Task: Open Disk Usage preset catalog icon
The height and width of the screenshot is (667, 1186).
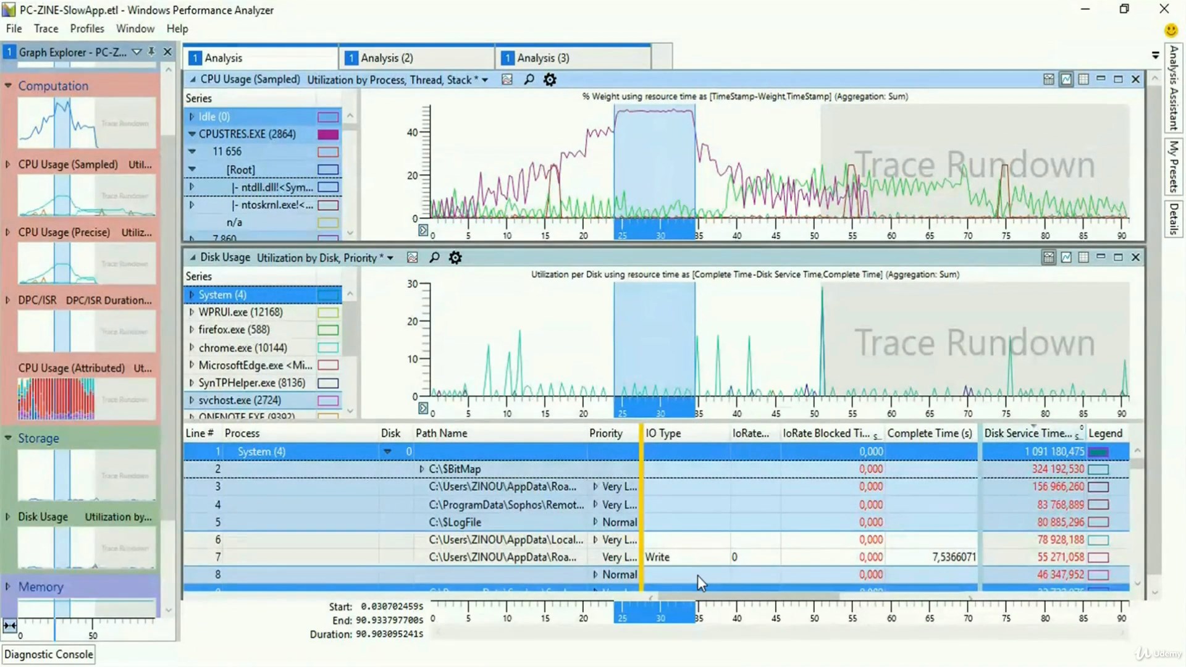Action: pos(413,258)
